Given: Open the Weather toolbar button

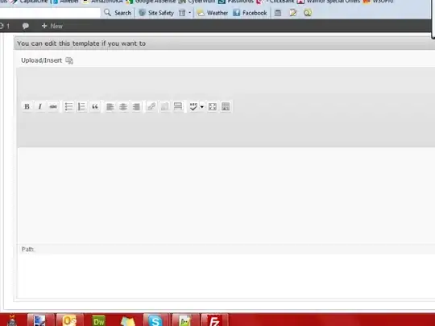Looking at the screenshot, I should pyautogui.click(x=213, y=13).
